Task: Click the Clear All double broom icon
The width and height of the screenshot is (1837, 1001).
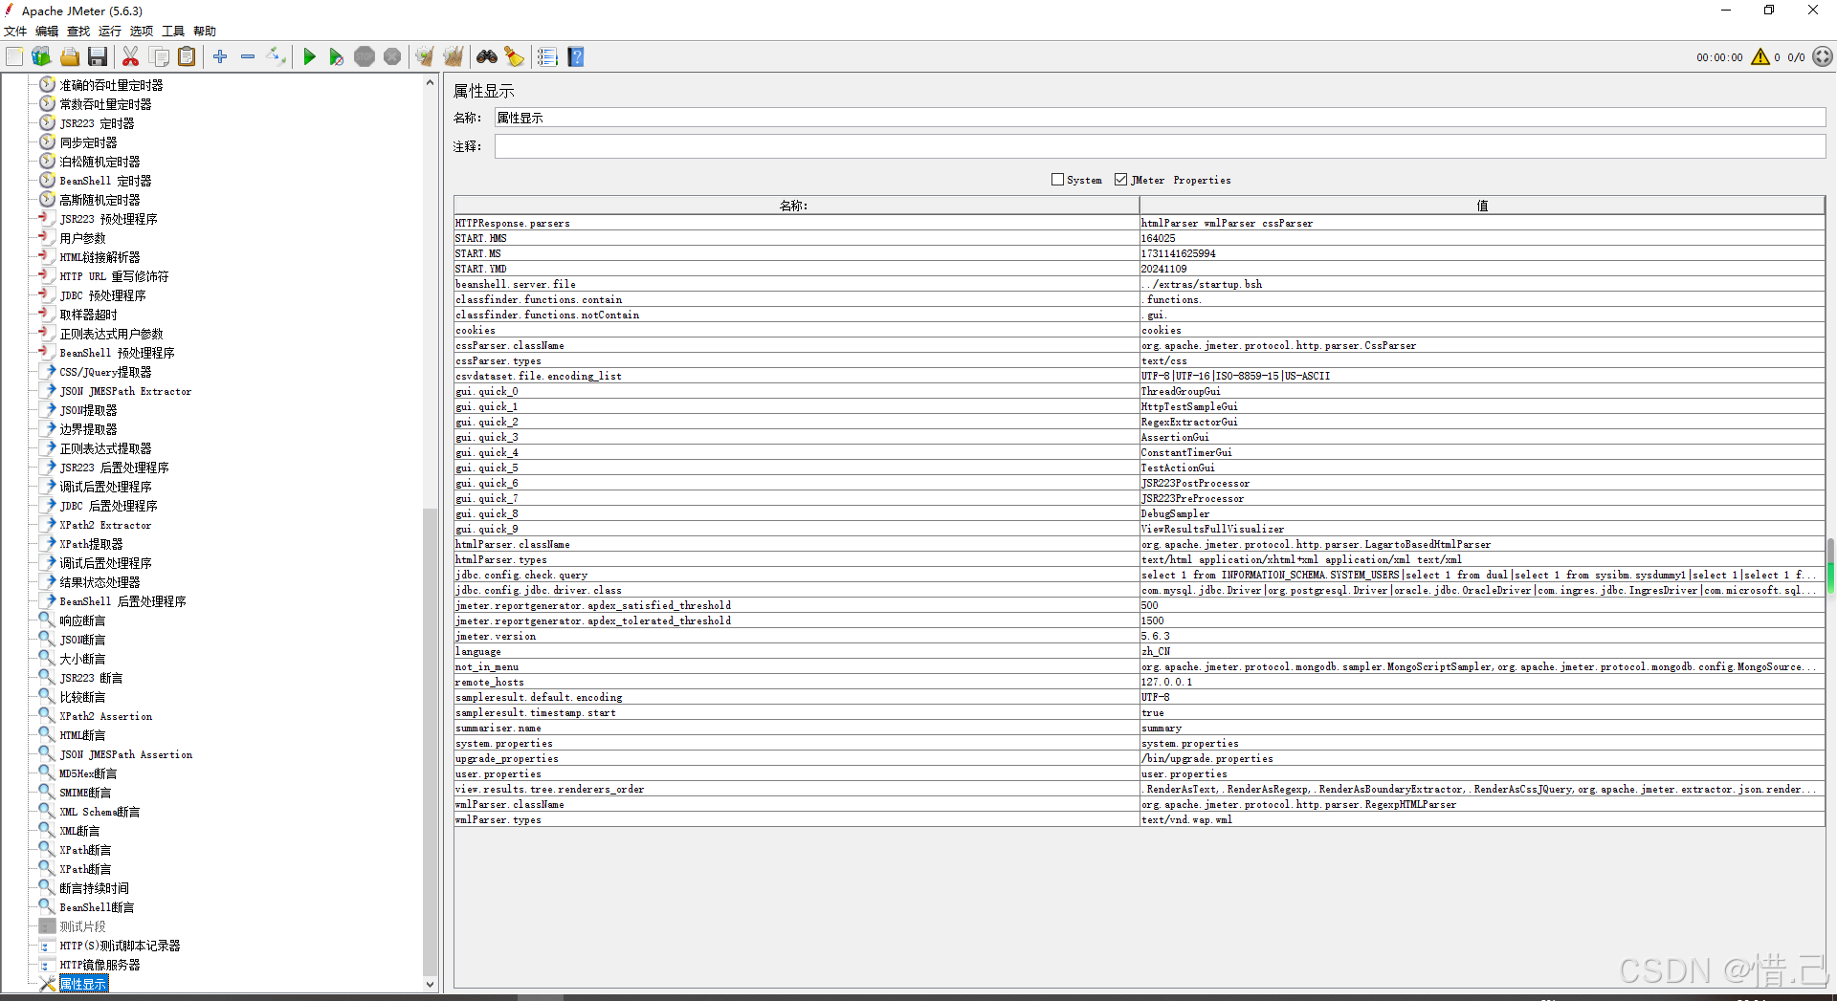Action: point(454,56)
